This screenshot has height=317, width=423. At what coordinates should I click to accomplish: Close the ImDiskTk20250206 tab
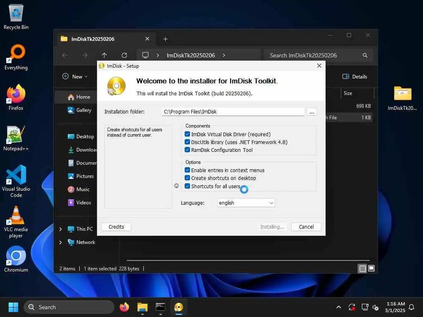(147, 39)
